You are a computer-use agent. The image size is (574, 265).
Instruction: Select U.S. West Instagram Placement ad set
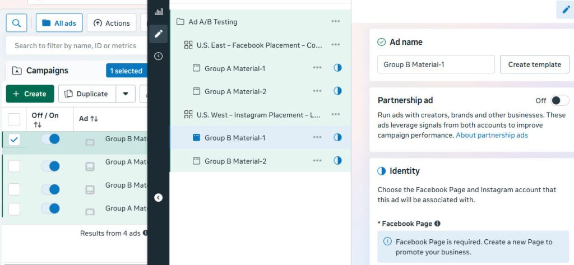coord(258,115)
